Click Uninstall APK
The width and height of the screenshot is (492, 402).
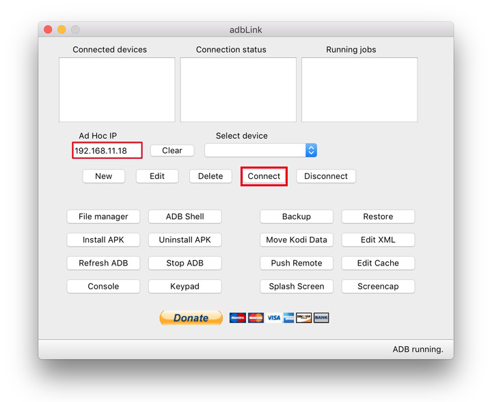click(x=184, y=240)
